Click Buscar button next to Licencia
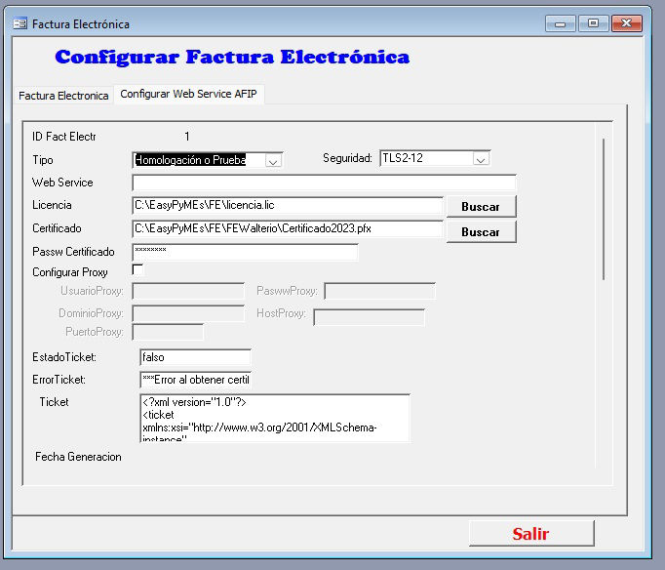The image size is (665, 570). 480,206
